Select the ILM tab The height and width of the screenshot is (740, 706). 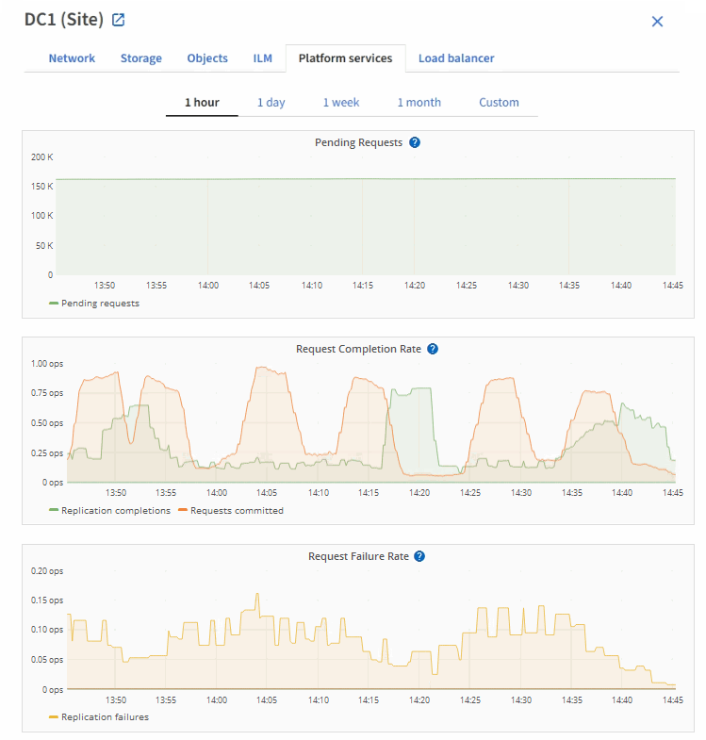[x=262, y=58]
